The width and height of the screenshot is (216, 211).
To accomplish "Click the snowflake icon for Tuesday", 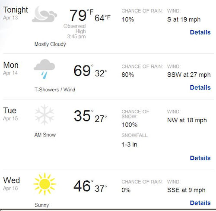I will tap(44, 115).
